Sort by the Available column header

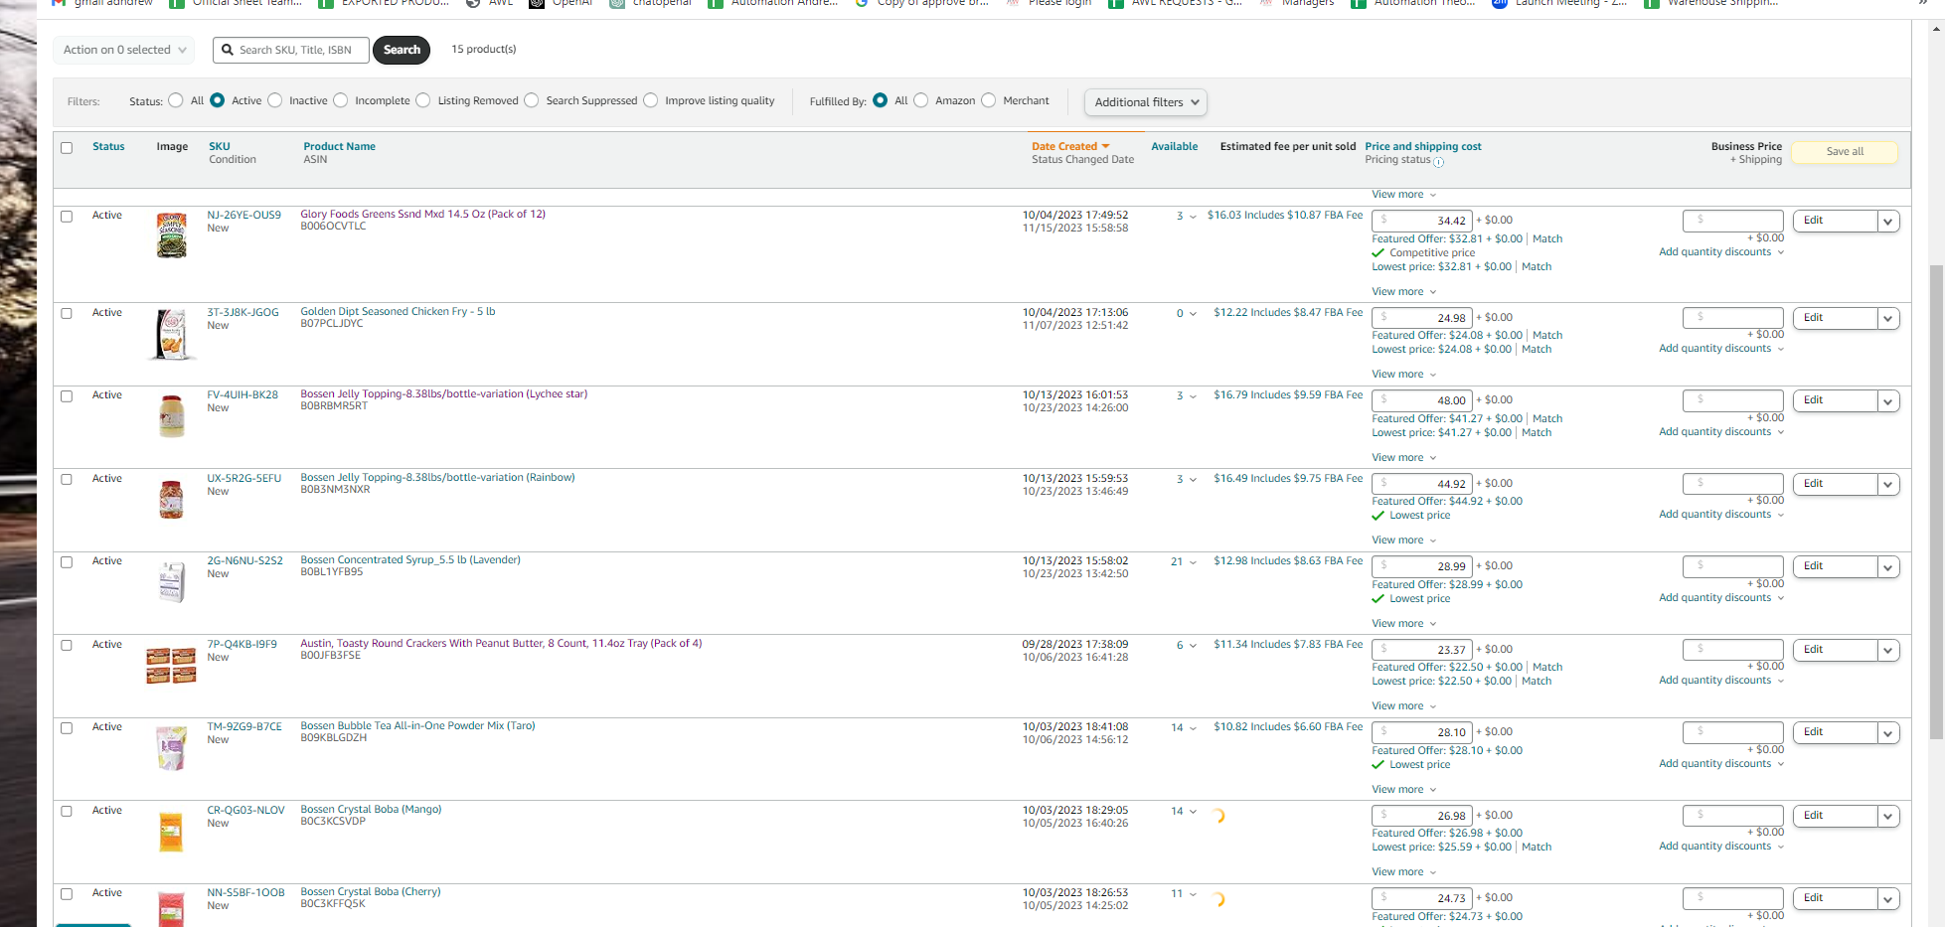pos(1175,146)
